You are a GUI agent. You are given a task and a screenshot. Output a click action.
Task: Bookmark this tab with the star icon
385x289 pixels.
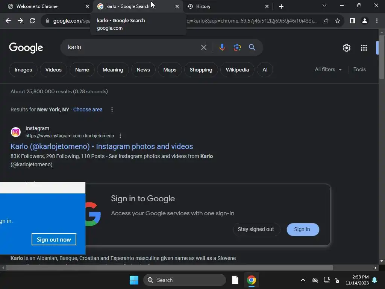coord(338,21)
